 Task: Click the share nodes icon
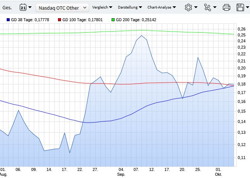207,7
